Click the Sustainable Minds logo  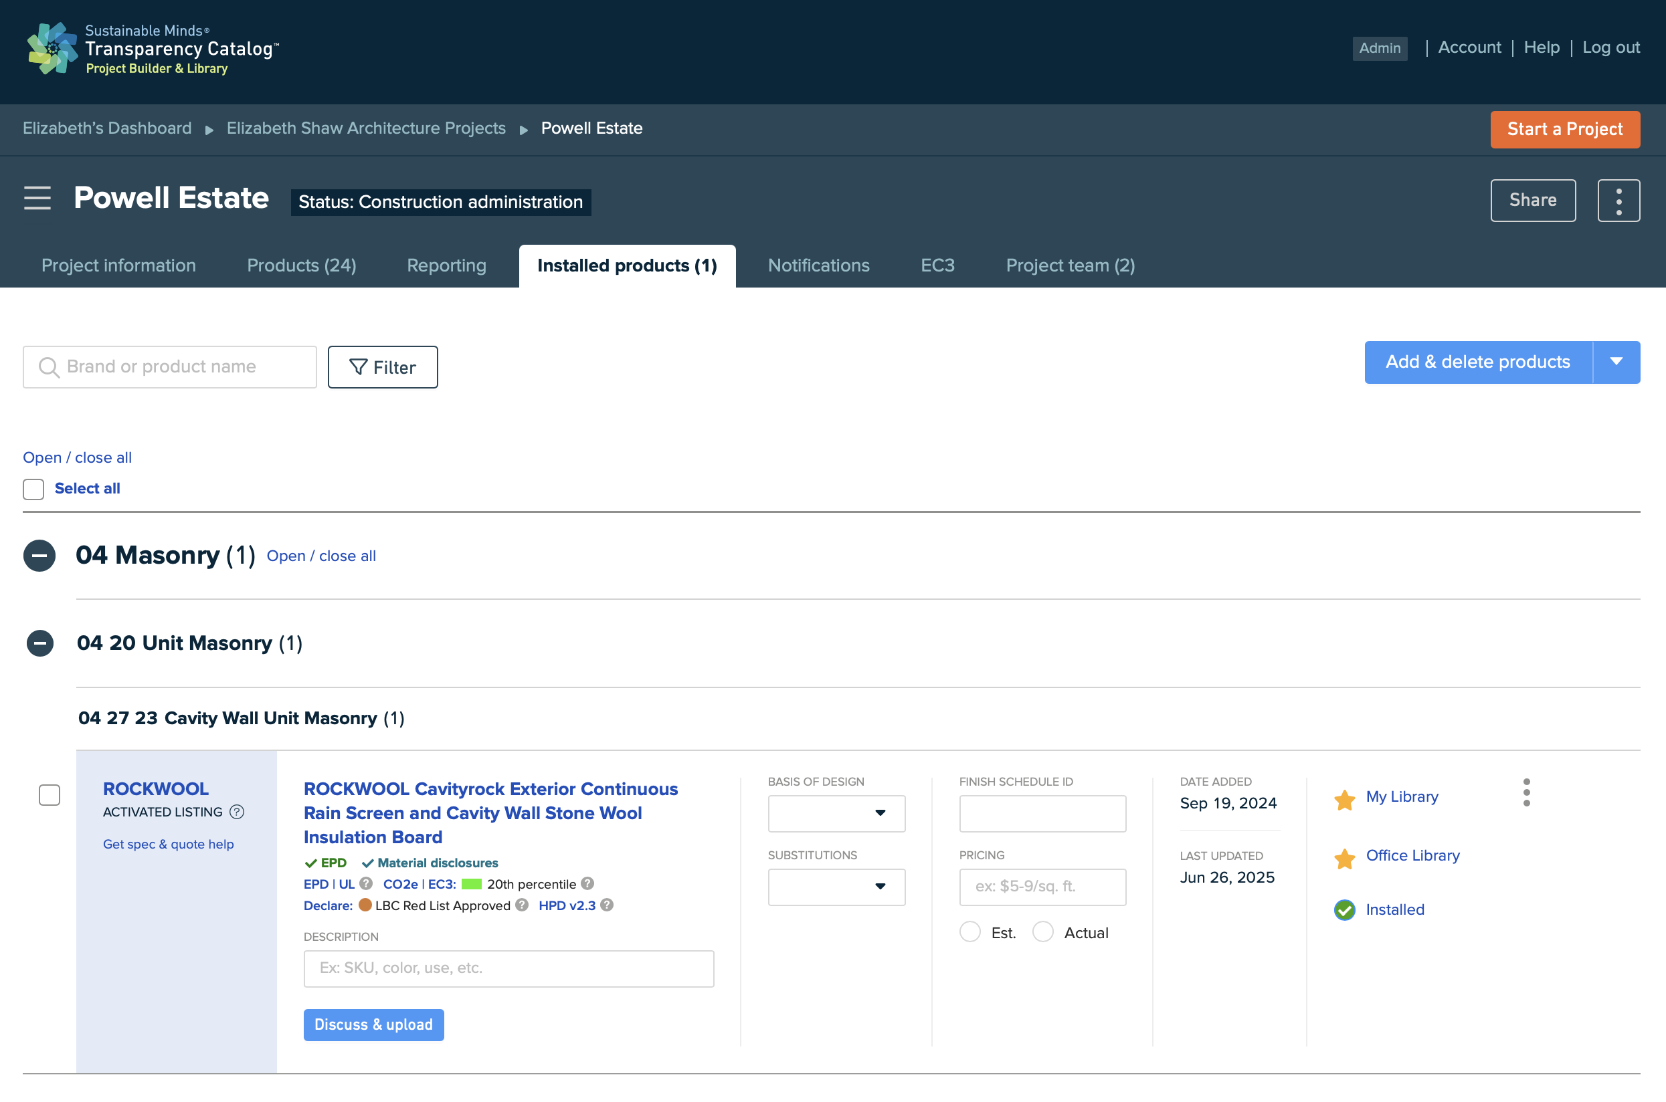coord(52,49)
